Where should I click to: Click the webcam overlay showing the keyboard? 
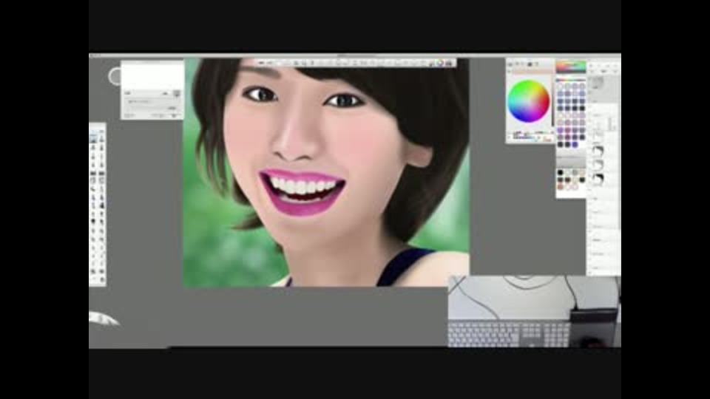534,311
